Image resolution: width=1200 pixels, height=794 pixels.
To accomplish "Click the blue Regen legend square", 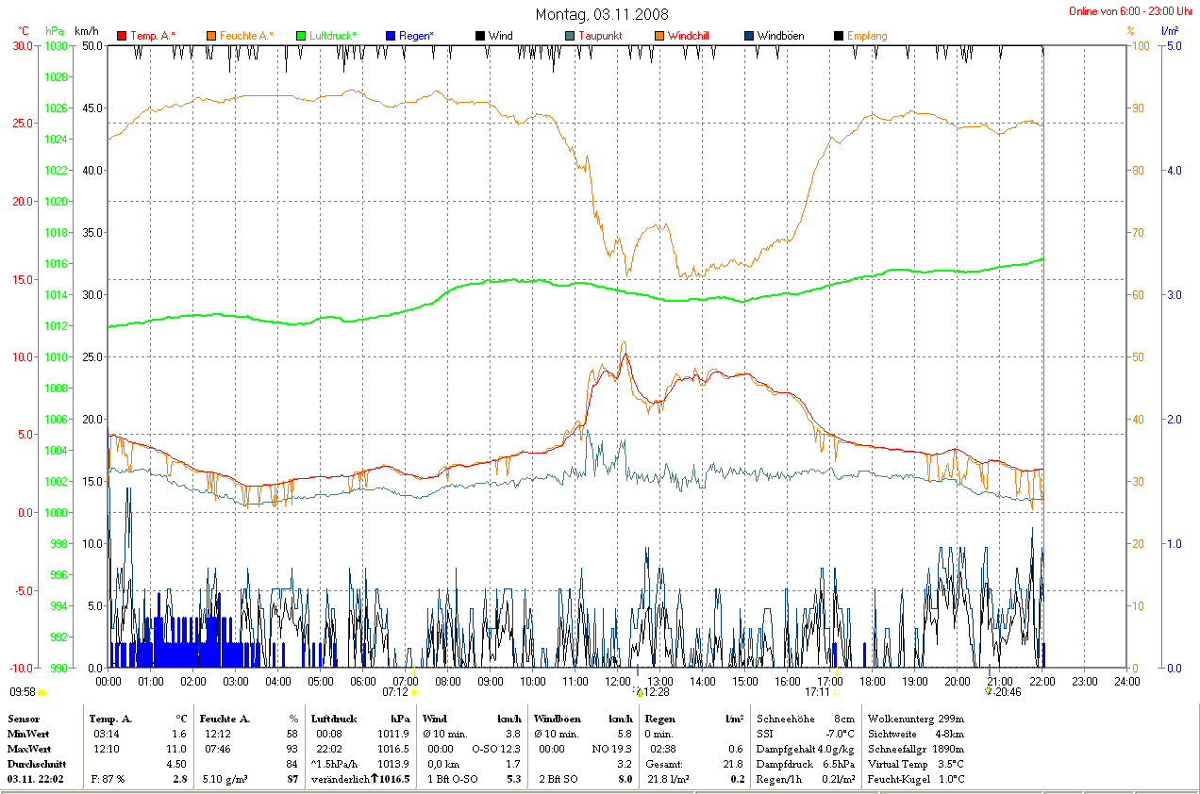I will 391,36.
